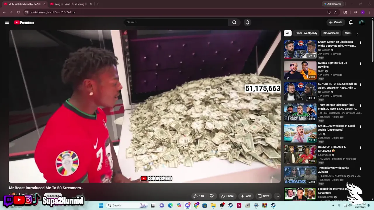Open File Explorer from the taskbar

coord(213,205)
